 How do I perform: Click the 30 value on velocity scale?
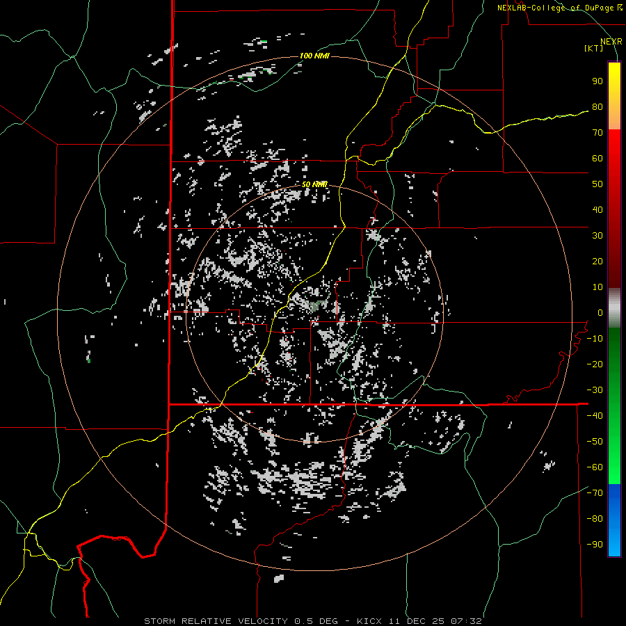pyautogui.click(x=597, y=236)
